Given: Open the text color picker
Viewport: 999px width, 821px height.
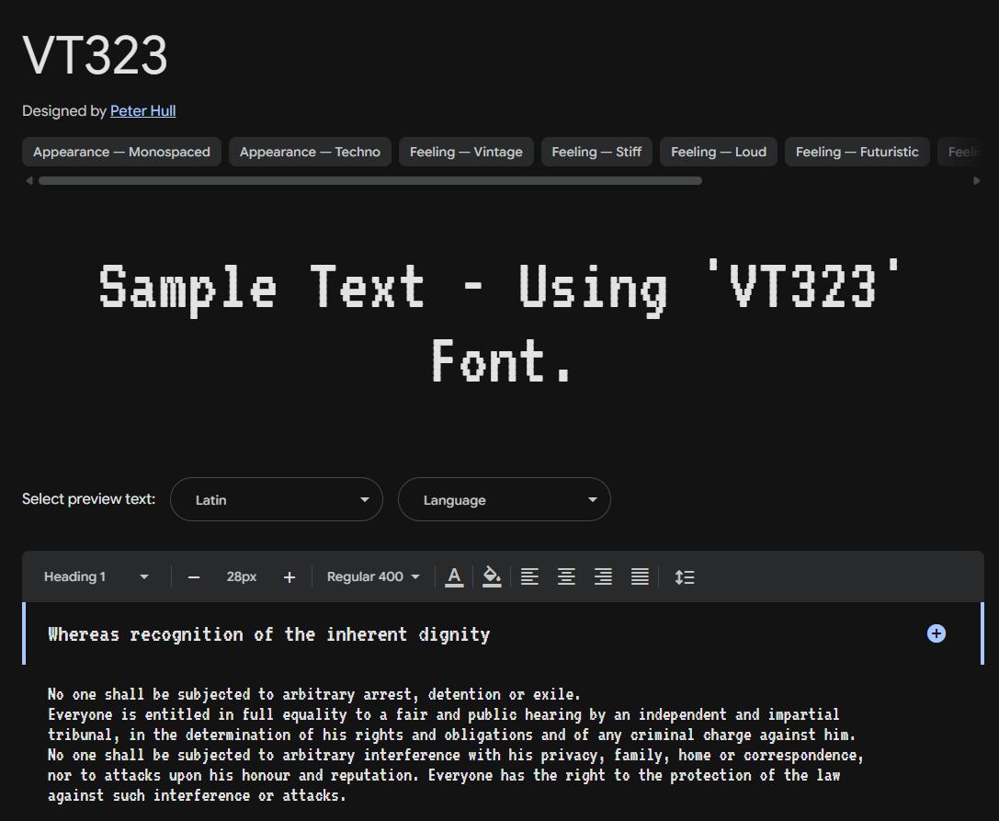Looking at the screenshot, I should click(454, 576).
